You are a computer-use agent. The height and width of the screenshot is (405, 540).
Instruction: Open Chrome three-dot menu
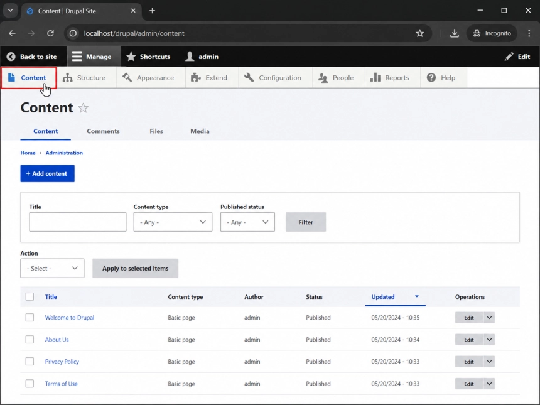(529, 33)
